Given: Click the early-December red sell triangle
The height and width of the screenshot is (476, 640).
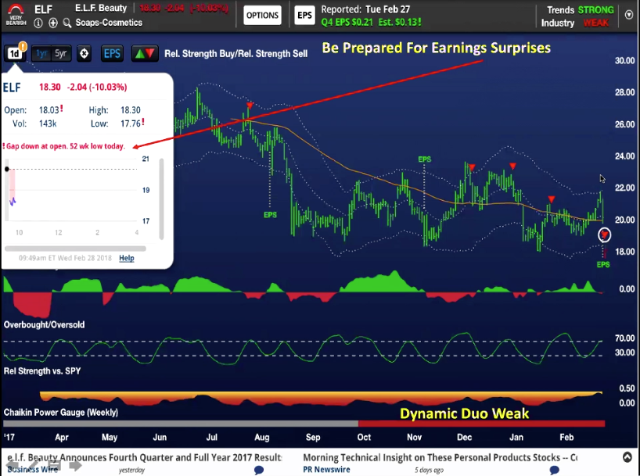Looking at the screenshot, I should pos(473,167).
